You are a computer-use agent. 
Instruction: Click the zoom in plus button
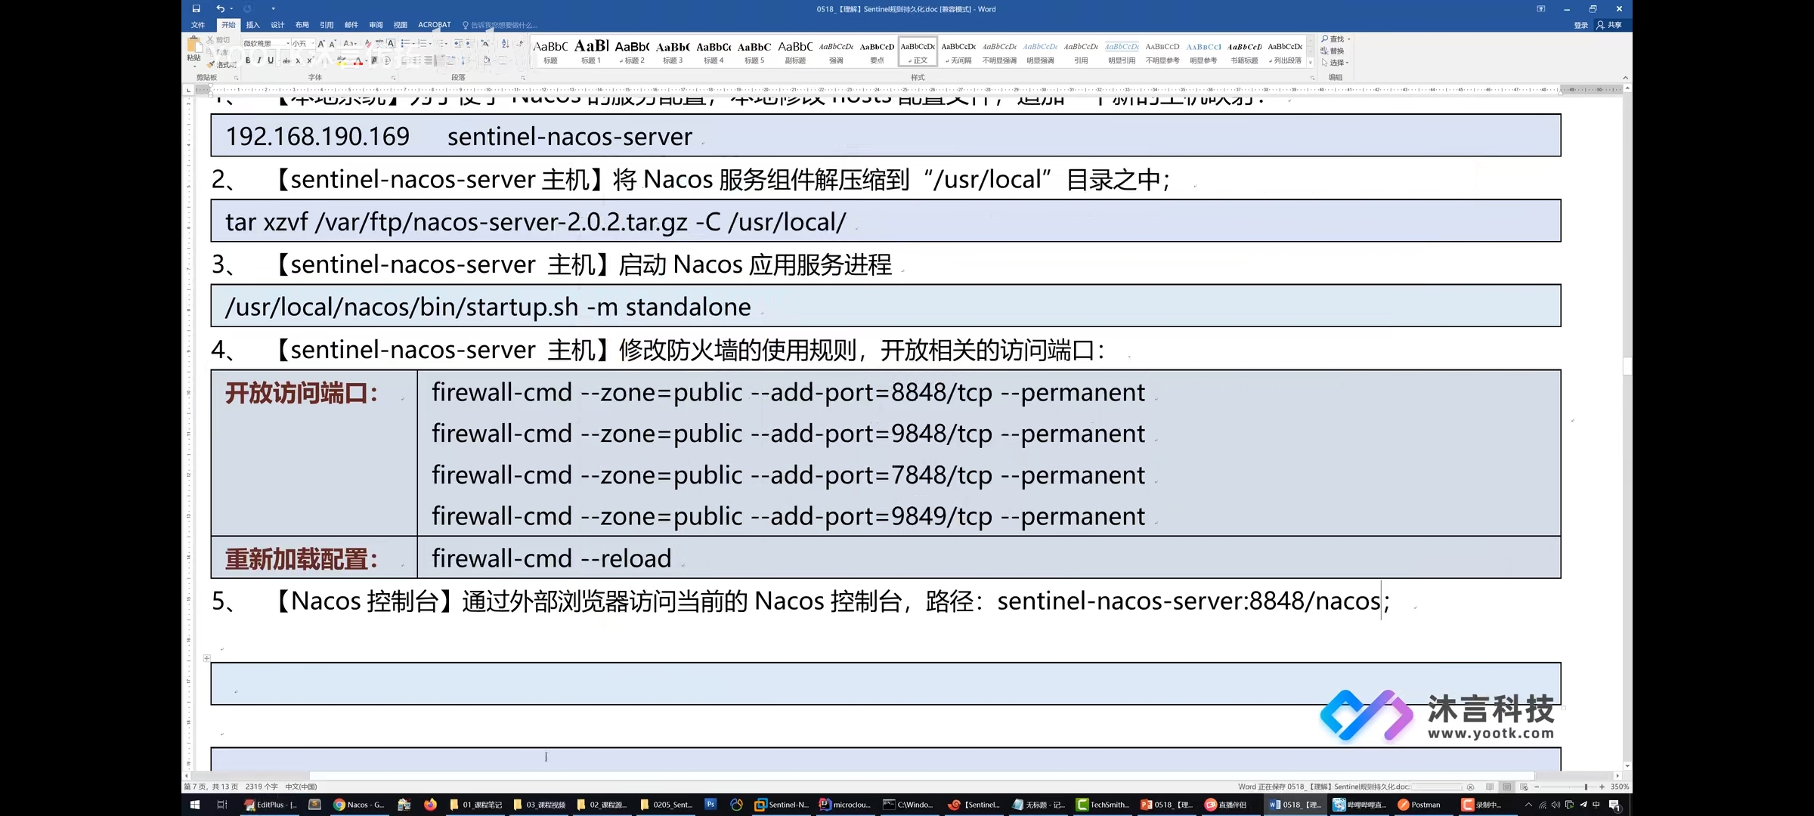(1602, 787)
